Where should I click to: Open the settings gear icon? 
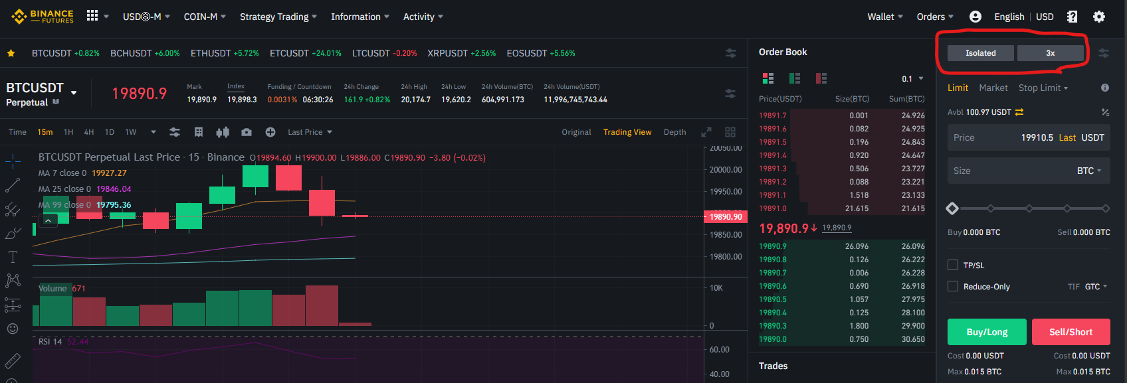[1099, 17]
